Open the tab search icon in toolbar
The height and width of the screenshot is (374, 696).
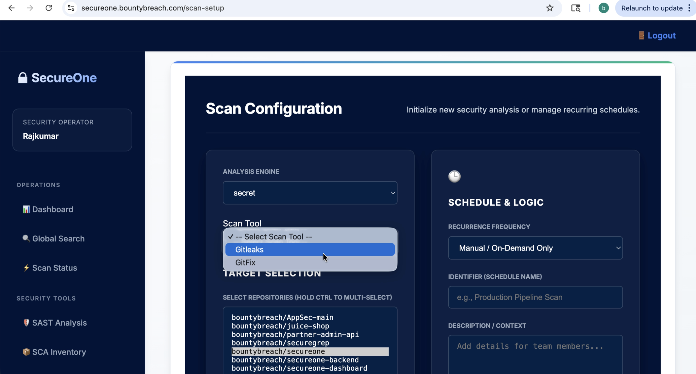(x=576, y=8)
